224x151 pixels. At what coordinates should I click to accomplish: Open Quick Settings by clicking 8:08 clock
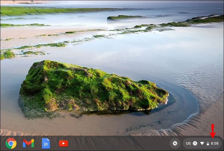point(215,143)
